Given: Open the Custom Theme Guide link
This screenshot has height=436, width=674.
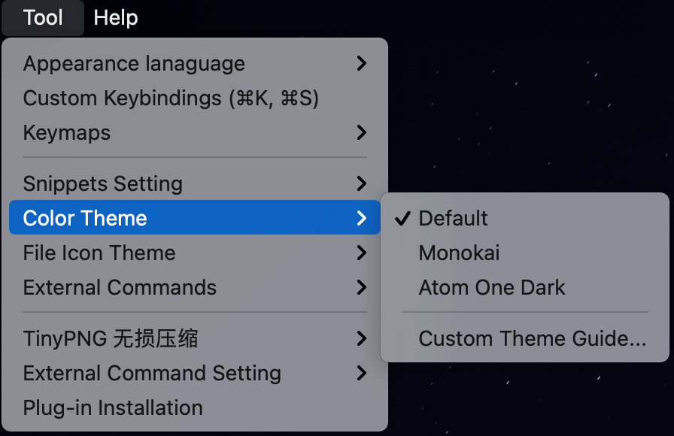Looking at the screenshot, I should (532, 338).
